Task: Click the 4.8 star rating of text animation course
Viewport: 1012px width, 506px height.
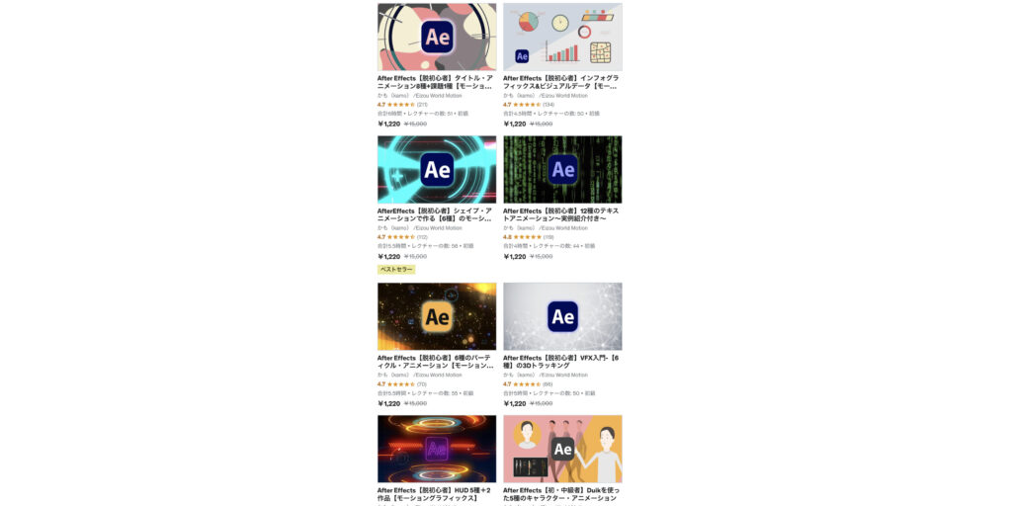Action: click(529, 237)
